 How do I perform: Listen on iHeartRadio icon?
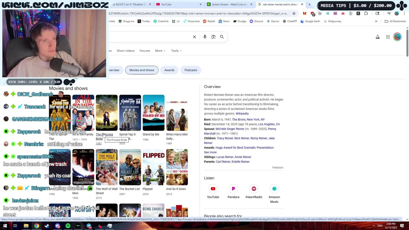254,189
